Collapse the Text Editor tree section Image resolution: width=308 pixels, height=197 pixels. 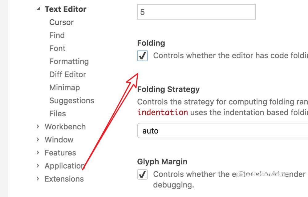point(38,9)
